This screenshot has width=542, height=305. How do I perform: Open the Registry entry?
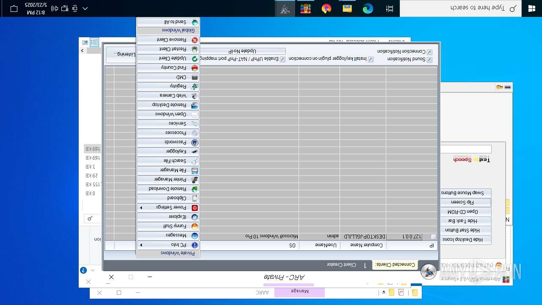pyautogui.click(x=168, y=86)
